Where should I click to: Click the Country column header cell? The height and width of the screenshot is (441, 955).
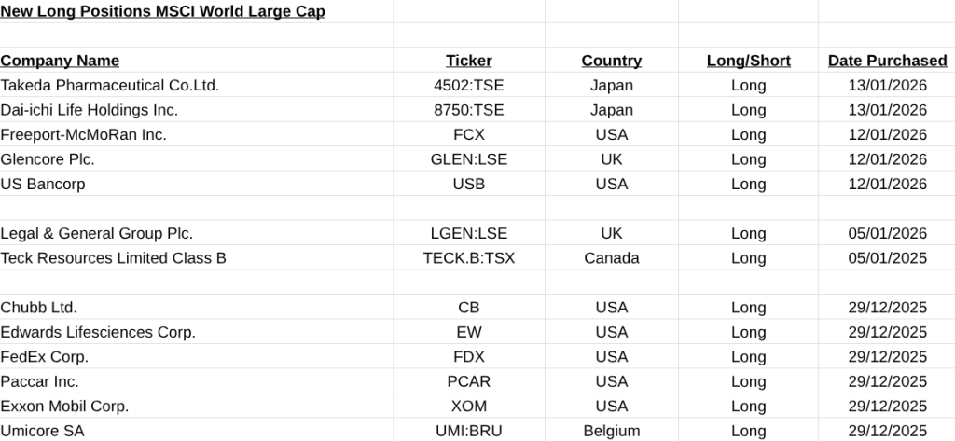coord(611,61)
